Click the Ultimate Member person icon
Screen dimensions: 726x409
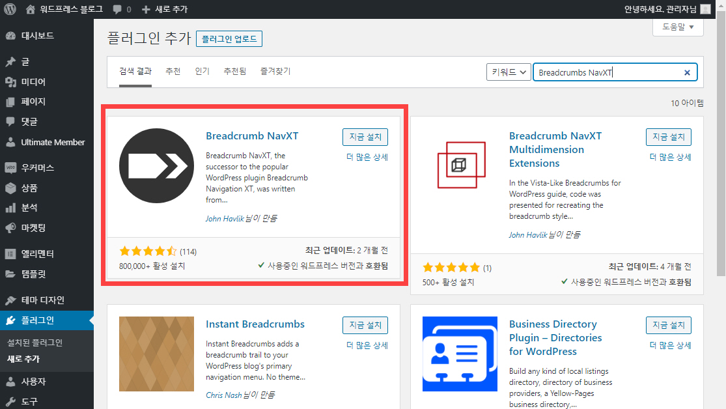coord(10,142)
